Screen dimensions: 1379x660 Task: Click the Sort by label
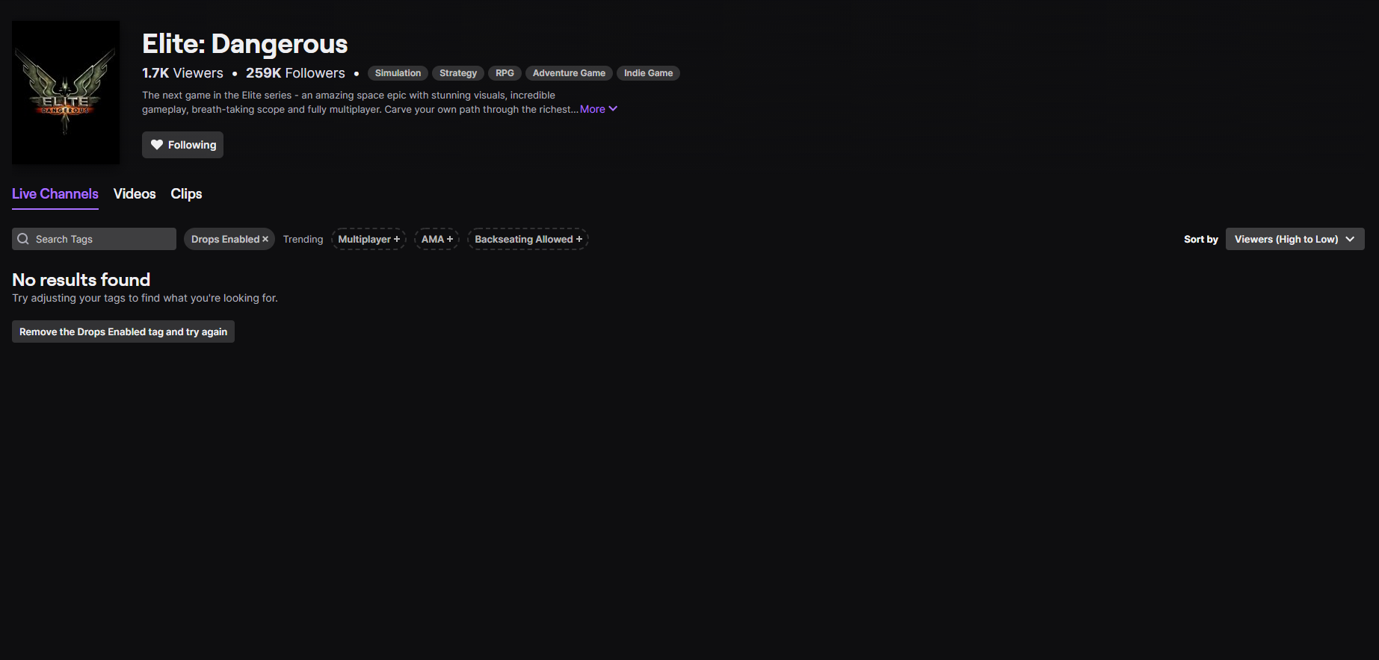click(x=1201, y=239)
